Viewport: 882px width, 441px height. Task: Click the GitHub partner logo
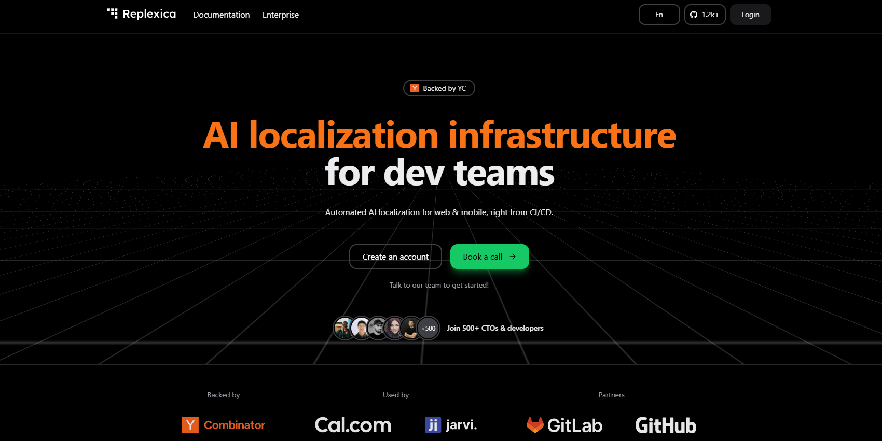(x=666, y=425)
